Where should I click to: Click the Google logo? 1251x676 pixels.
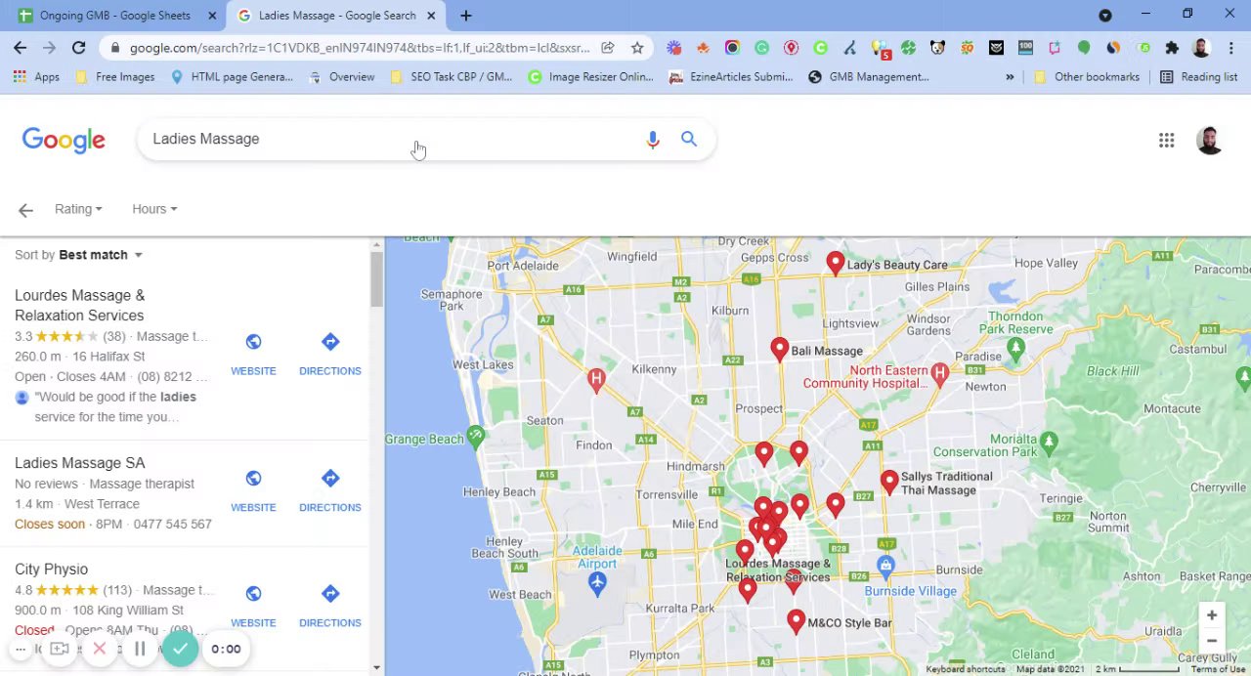64,141
